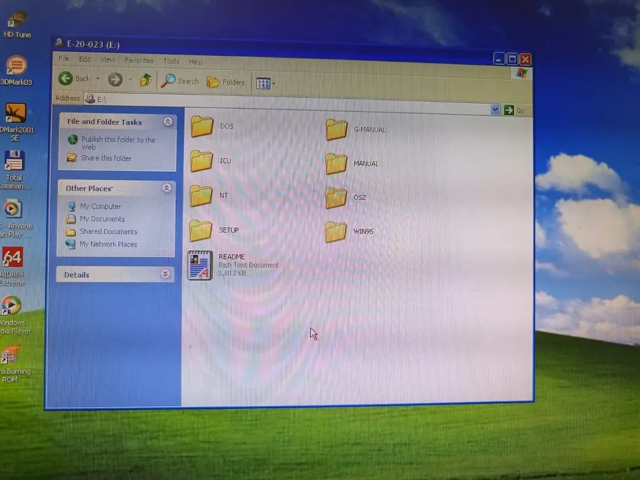Select the Anyone Can Play desktop shortcut
The height and width of the screenshot is (480, 640).
(x=16, y=218)
